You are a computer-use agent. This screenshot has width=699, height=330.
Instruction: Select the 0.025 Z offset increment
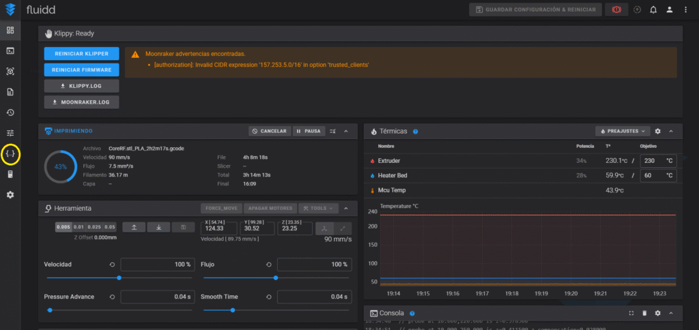pos(95,227)
